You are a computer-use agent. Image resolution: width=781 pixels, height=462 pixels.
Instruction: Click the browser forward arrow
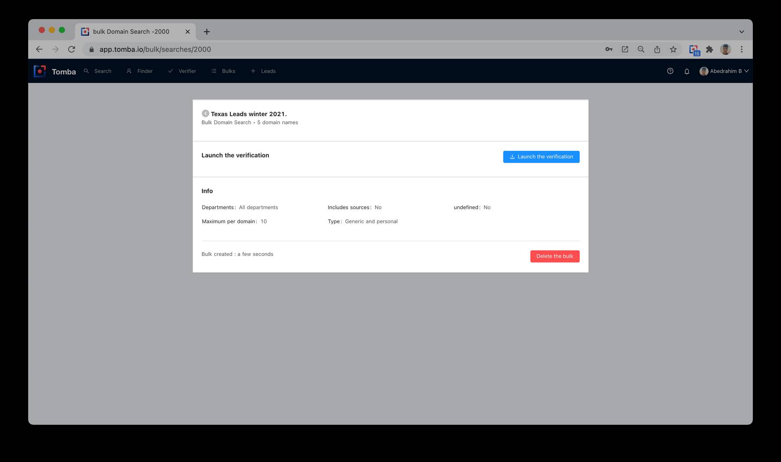(55, 49)
